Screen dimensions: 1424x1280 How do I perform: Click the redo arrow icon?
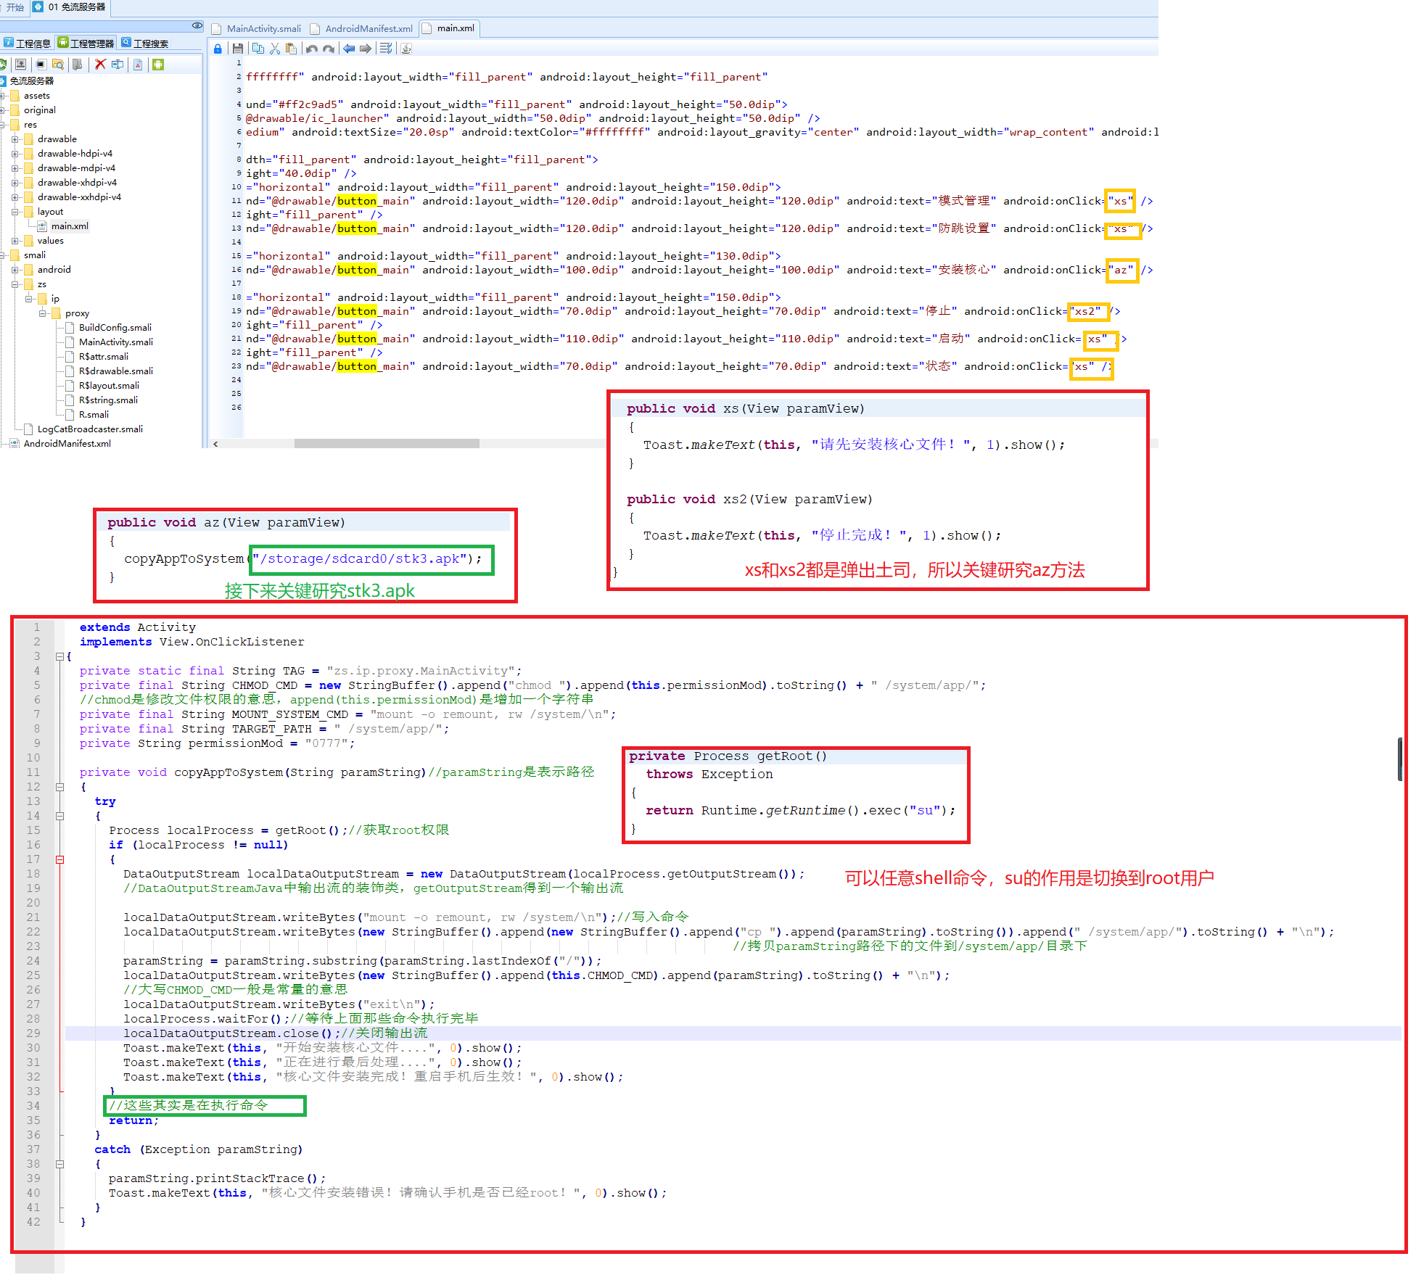329,49
